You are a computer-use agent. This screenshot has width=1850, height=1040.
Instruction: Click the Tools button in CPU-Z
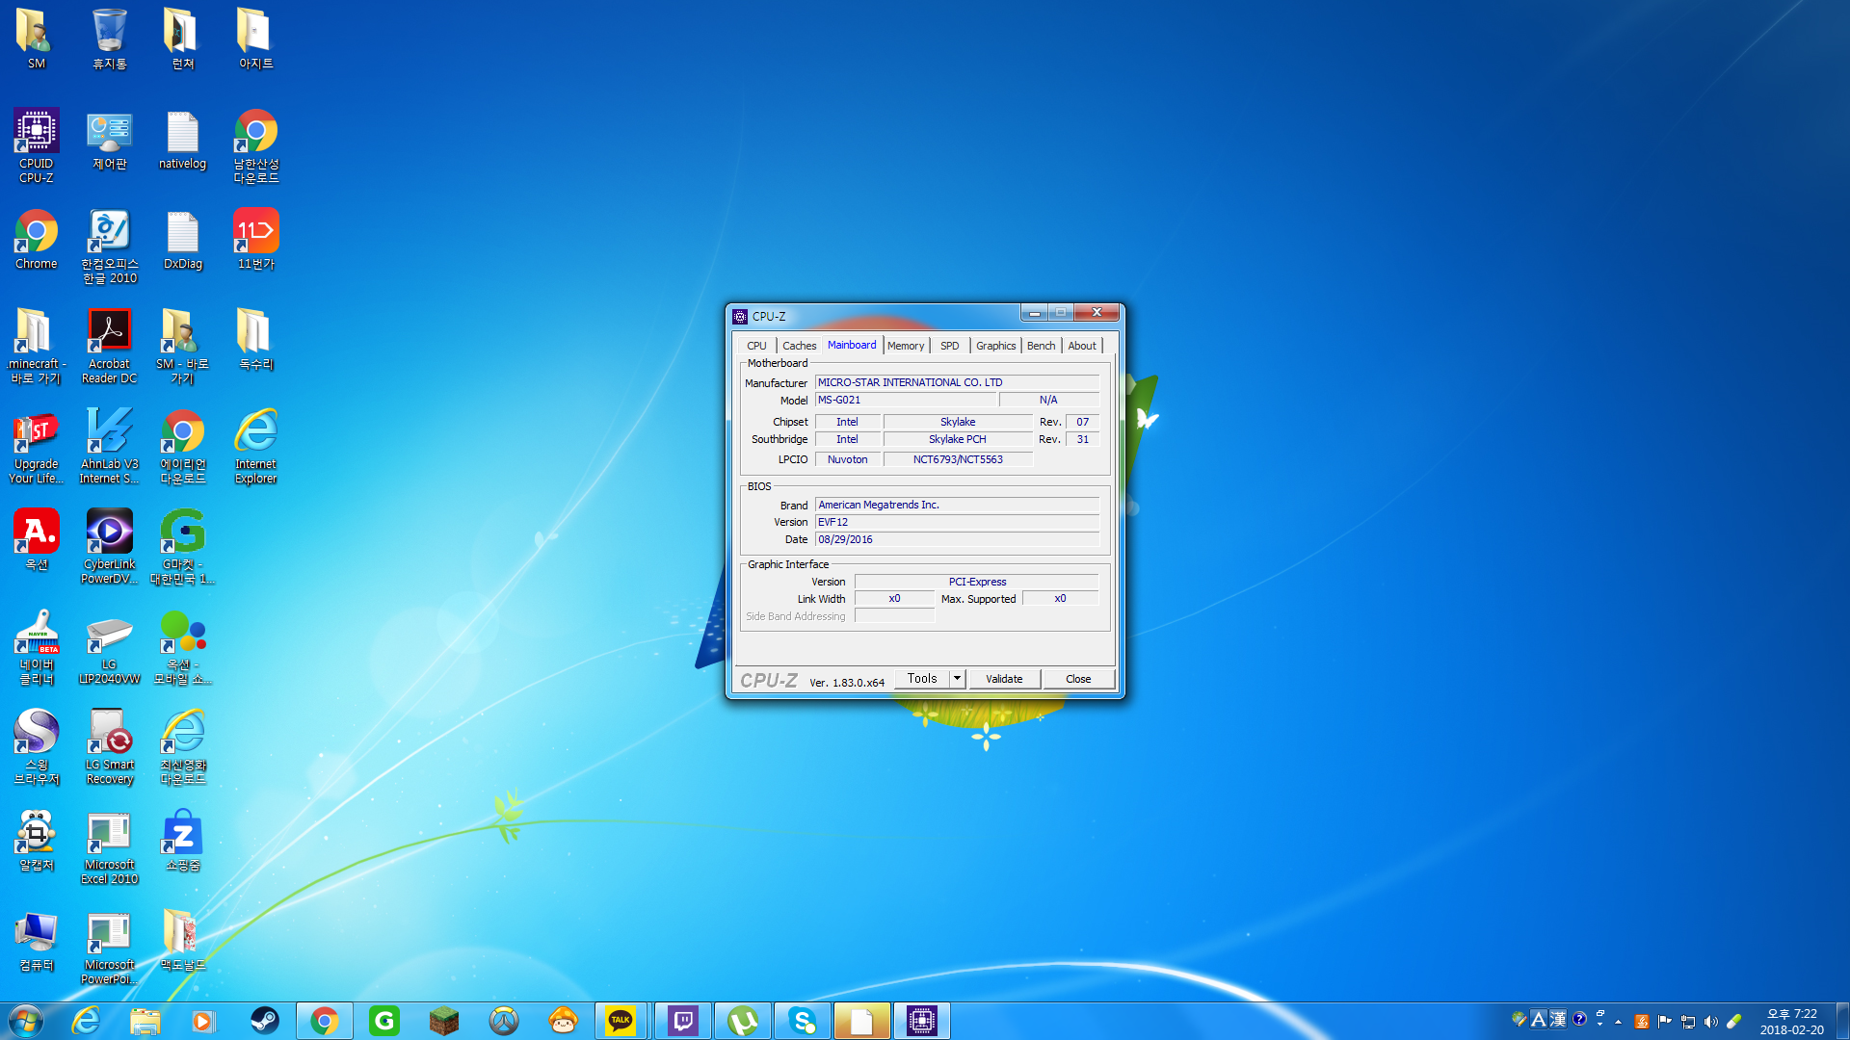[x=922, y=679]
